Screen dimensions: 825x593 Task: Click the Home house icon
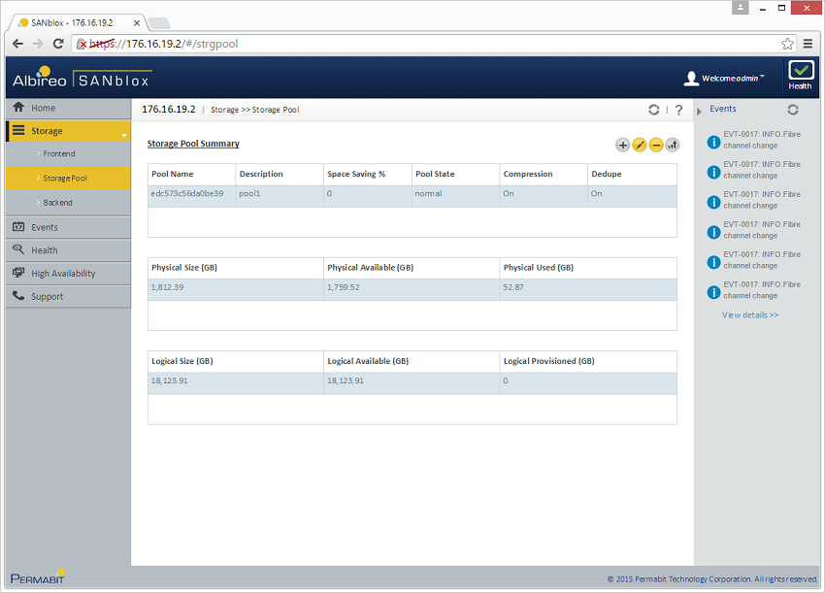tap(18, 107)
